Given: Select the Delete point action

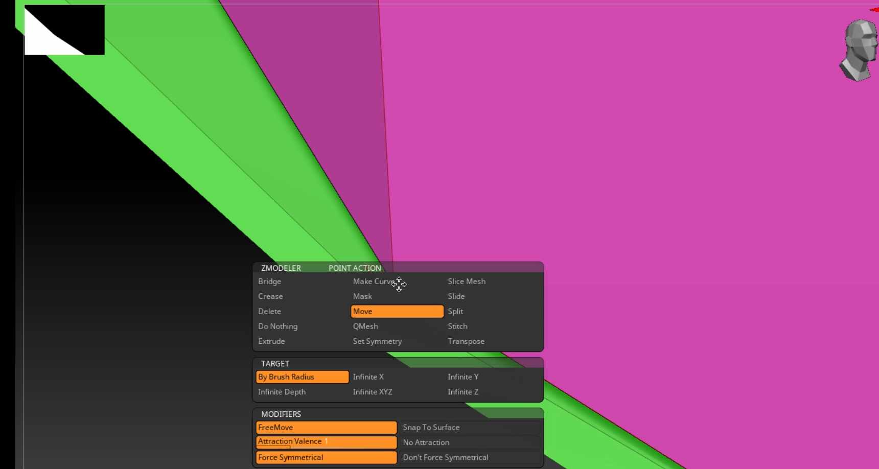Looking at the screenshot, I should click(269, 311).
